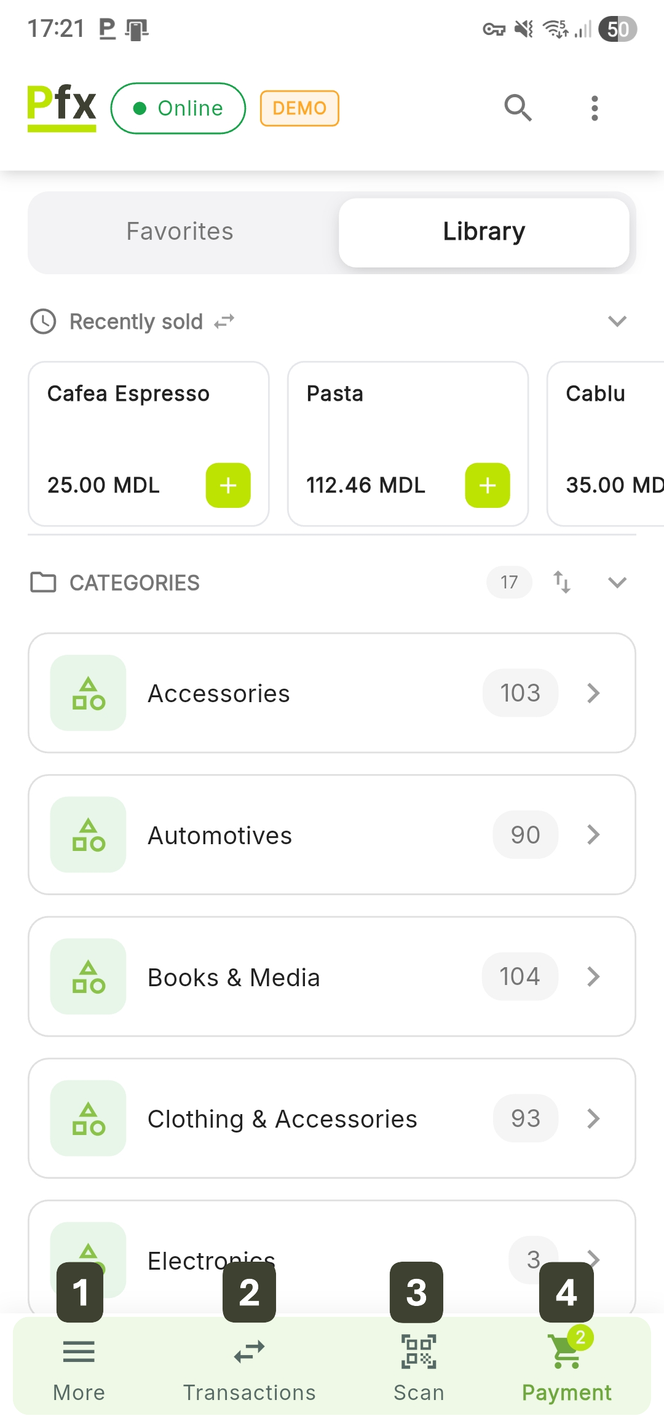The width and height of the screenshot is (664, 1424).
Task: Open the More hamburger menu
Action: coord(79,1353)
